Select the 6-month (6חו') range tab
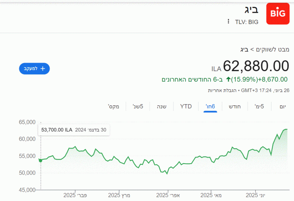The width and height of the screenshot is (294, 201). click(210, 107)
